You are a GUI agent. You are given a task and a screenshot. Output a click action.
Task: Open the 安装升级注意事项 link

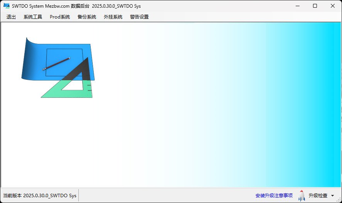274,196
